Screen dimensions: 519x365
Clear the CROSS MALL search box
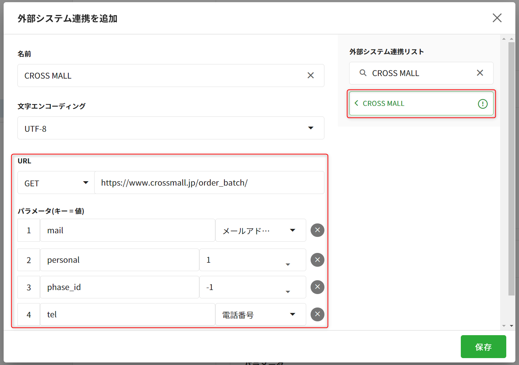[480, 73]
